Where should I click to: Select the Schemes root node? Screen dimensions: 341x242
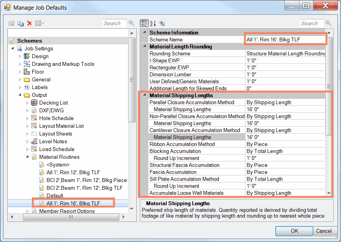[x=30, y=41]
